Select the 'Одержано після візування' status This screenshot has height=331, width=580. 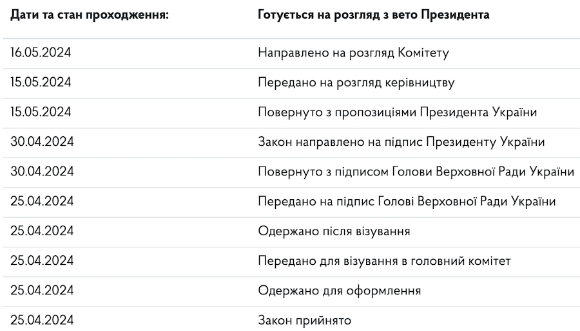334,231
